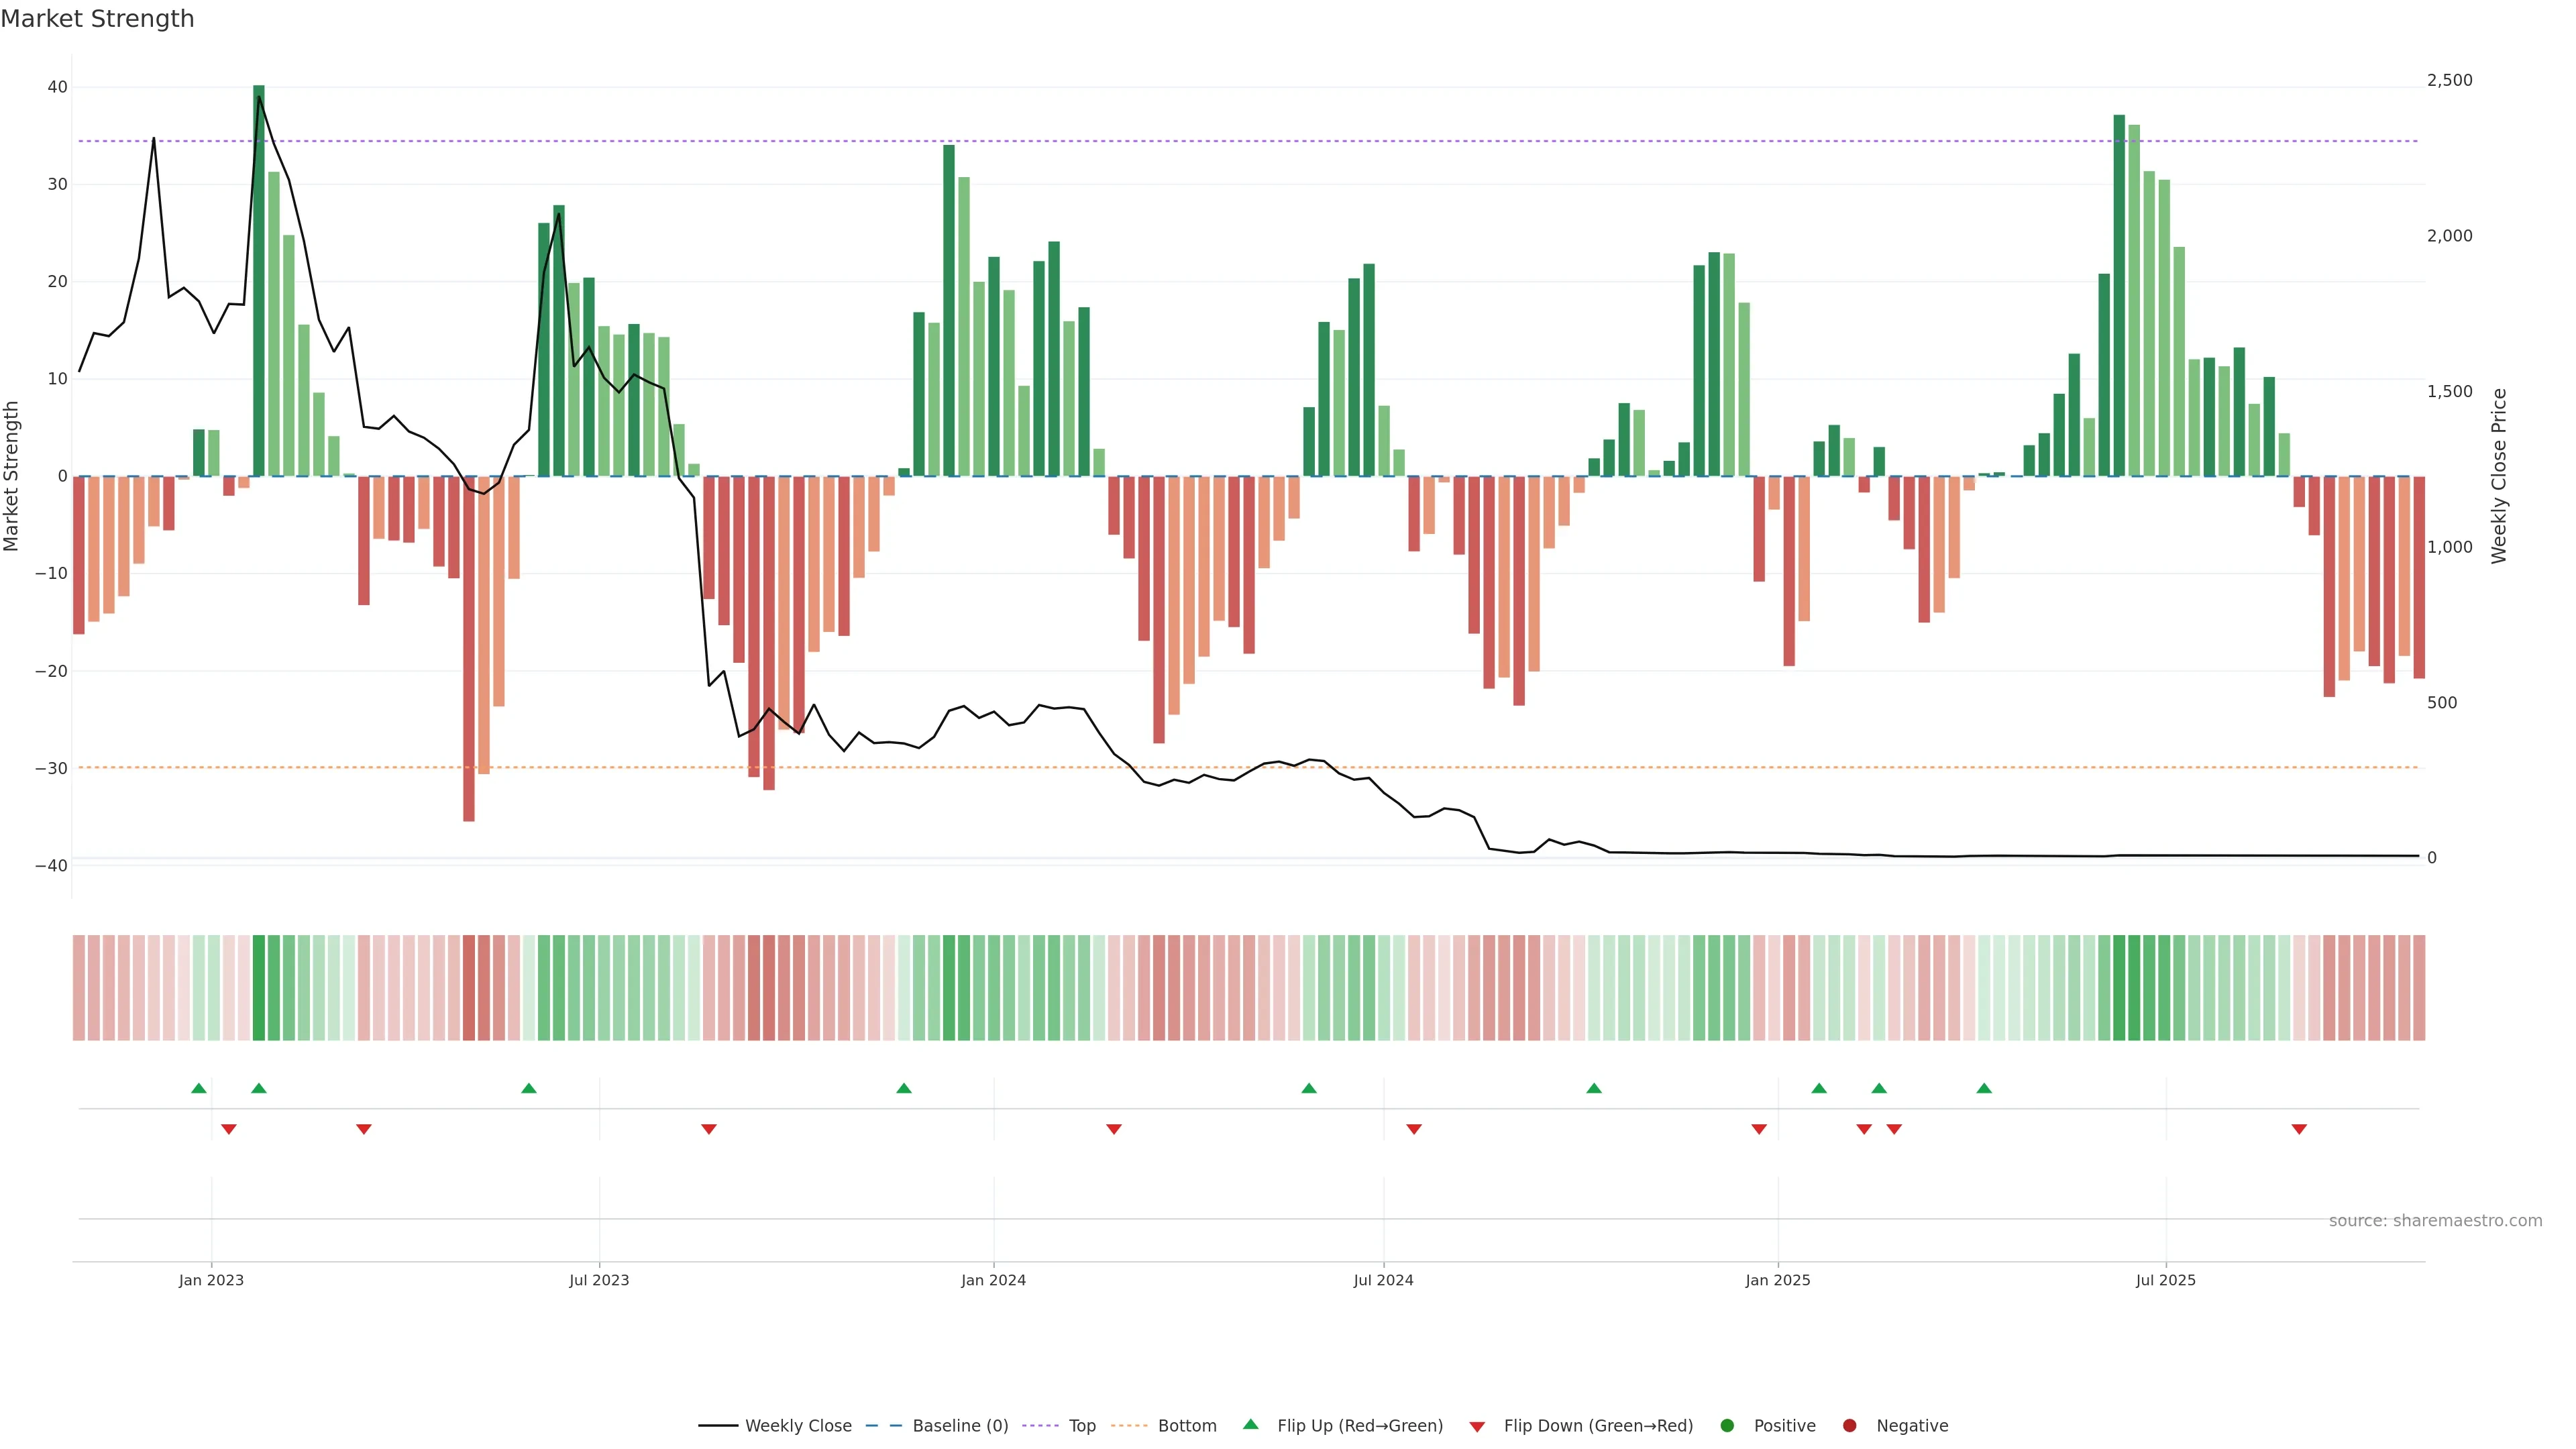Click the green Flip Up triangle legend icon
Viewport: 2576px width, 1449px height.
tap(1250, 1425)
